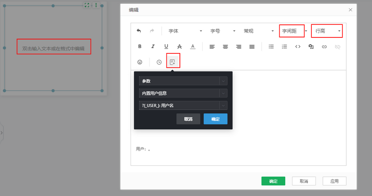Expand the 内置用户信息 dropdown
372x196 pixels.
click(x=183, y=93)
